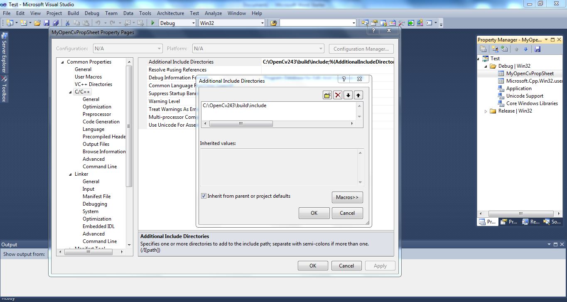
Task: Click horizontal scrollbar in include directories list
Action: tap(241, 124)
